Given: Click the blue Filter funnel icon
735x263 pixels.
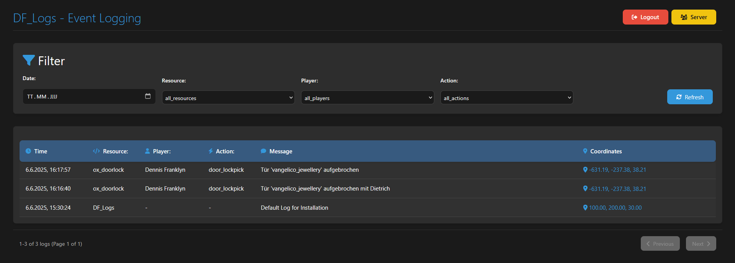Looking at the screenshot, I should [29, 60].
